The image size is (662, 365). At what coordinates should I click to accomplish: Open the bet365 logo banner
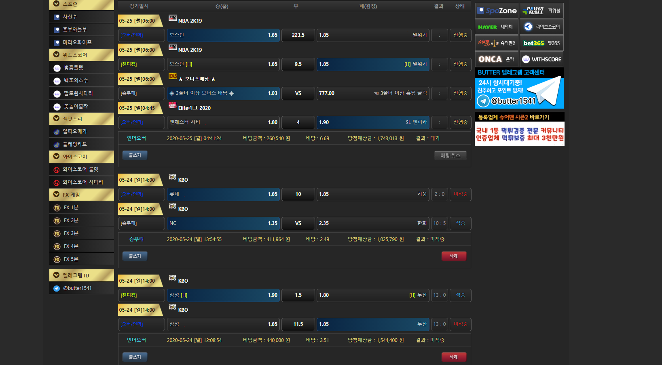[541, 43]
